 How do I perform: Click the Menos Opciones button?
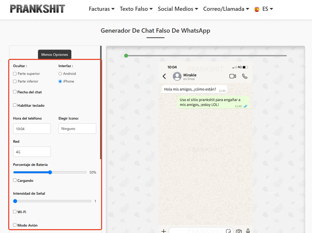(x=55, y=55)
